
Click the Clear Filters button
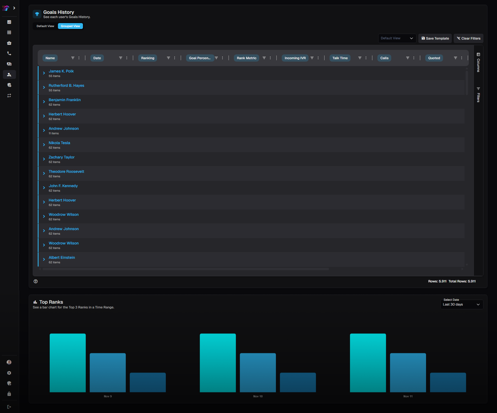468,38
